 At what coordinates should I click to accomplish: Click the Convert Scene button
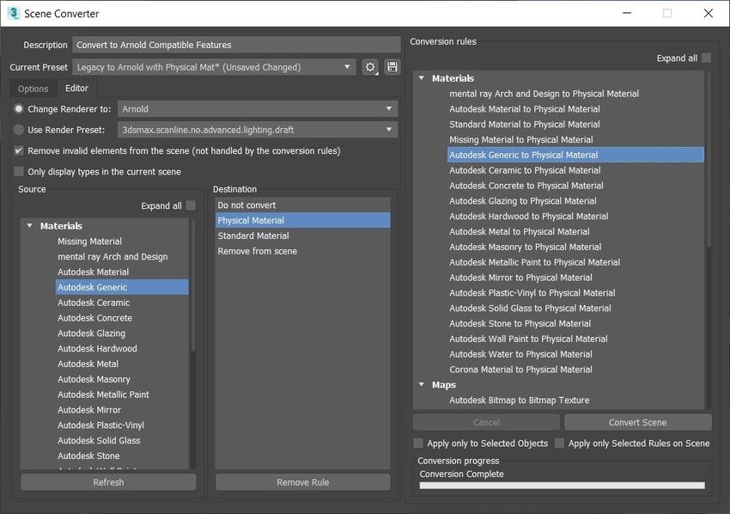pyautogui.click(x=638, y=422)
